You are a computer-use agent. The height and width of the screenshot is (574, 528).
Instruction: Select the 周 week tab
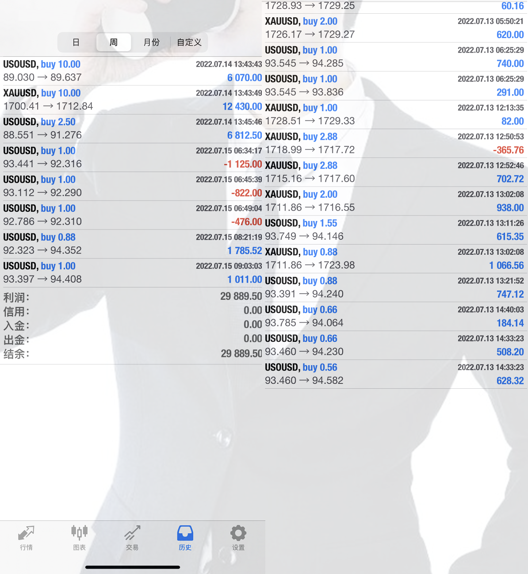pyautogui.click(x=114, y=42)
